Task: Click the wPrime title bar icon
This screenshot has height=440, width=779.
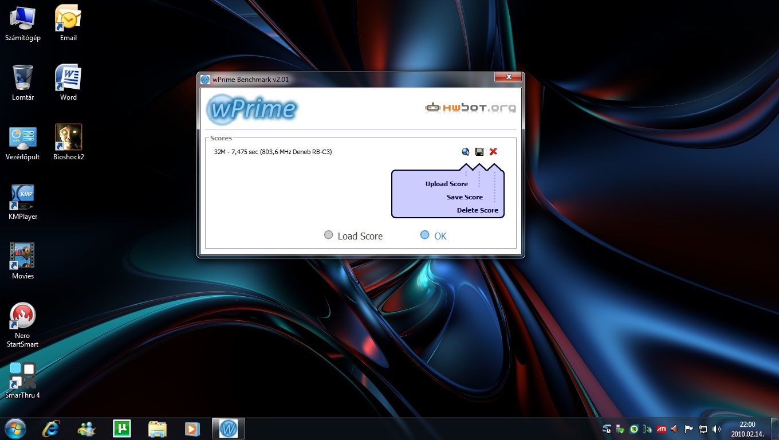Action: pyautogui.click(x=205, y=80)
